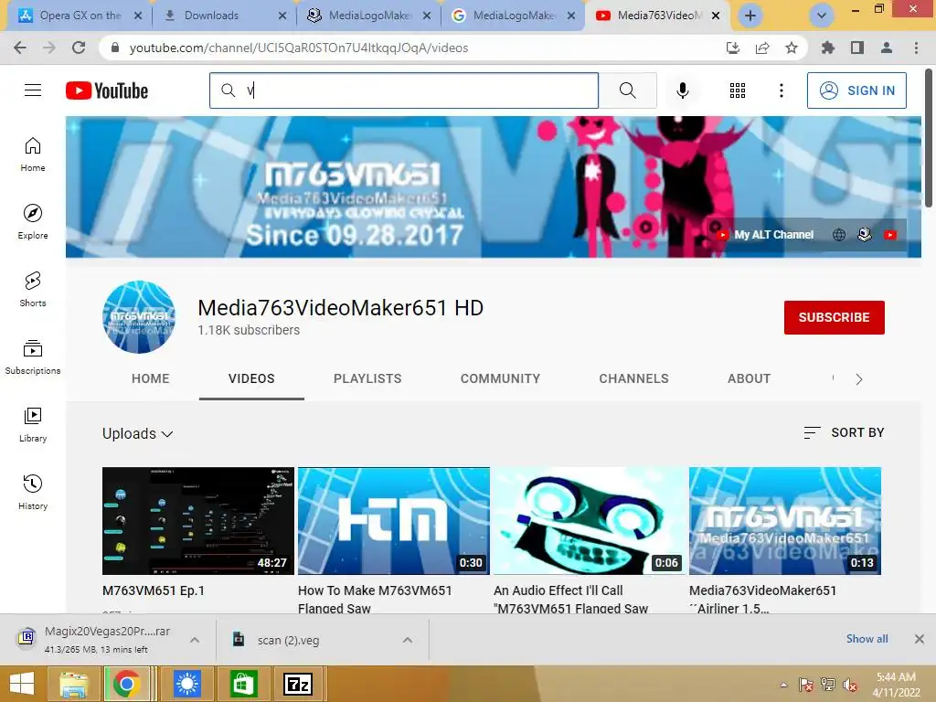Screen dimensions: 936x702
Task: Click the YouTube search input field
Action: click(403, 90)
